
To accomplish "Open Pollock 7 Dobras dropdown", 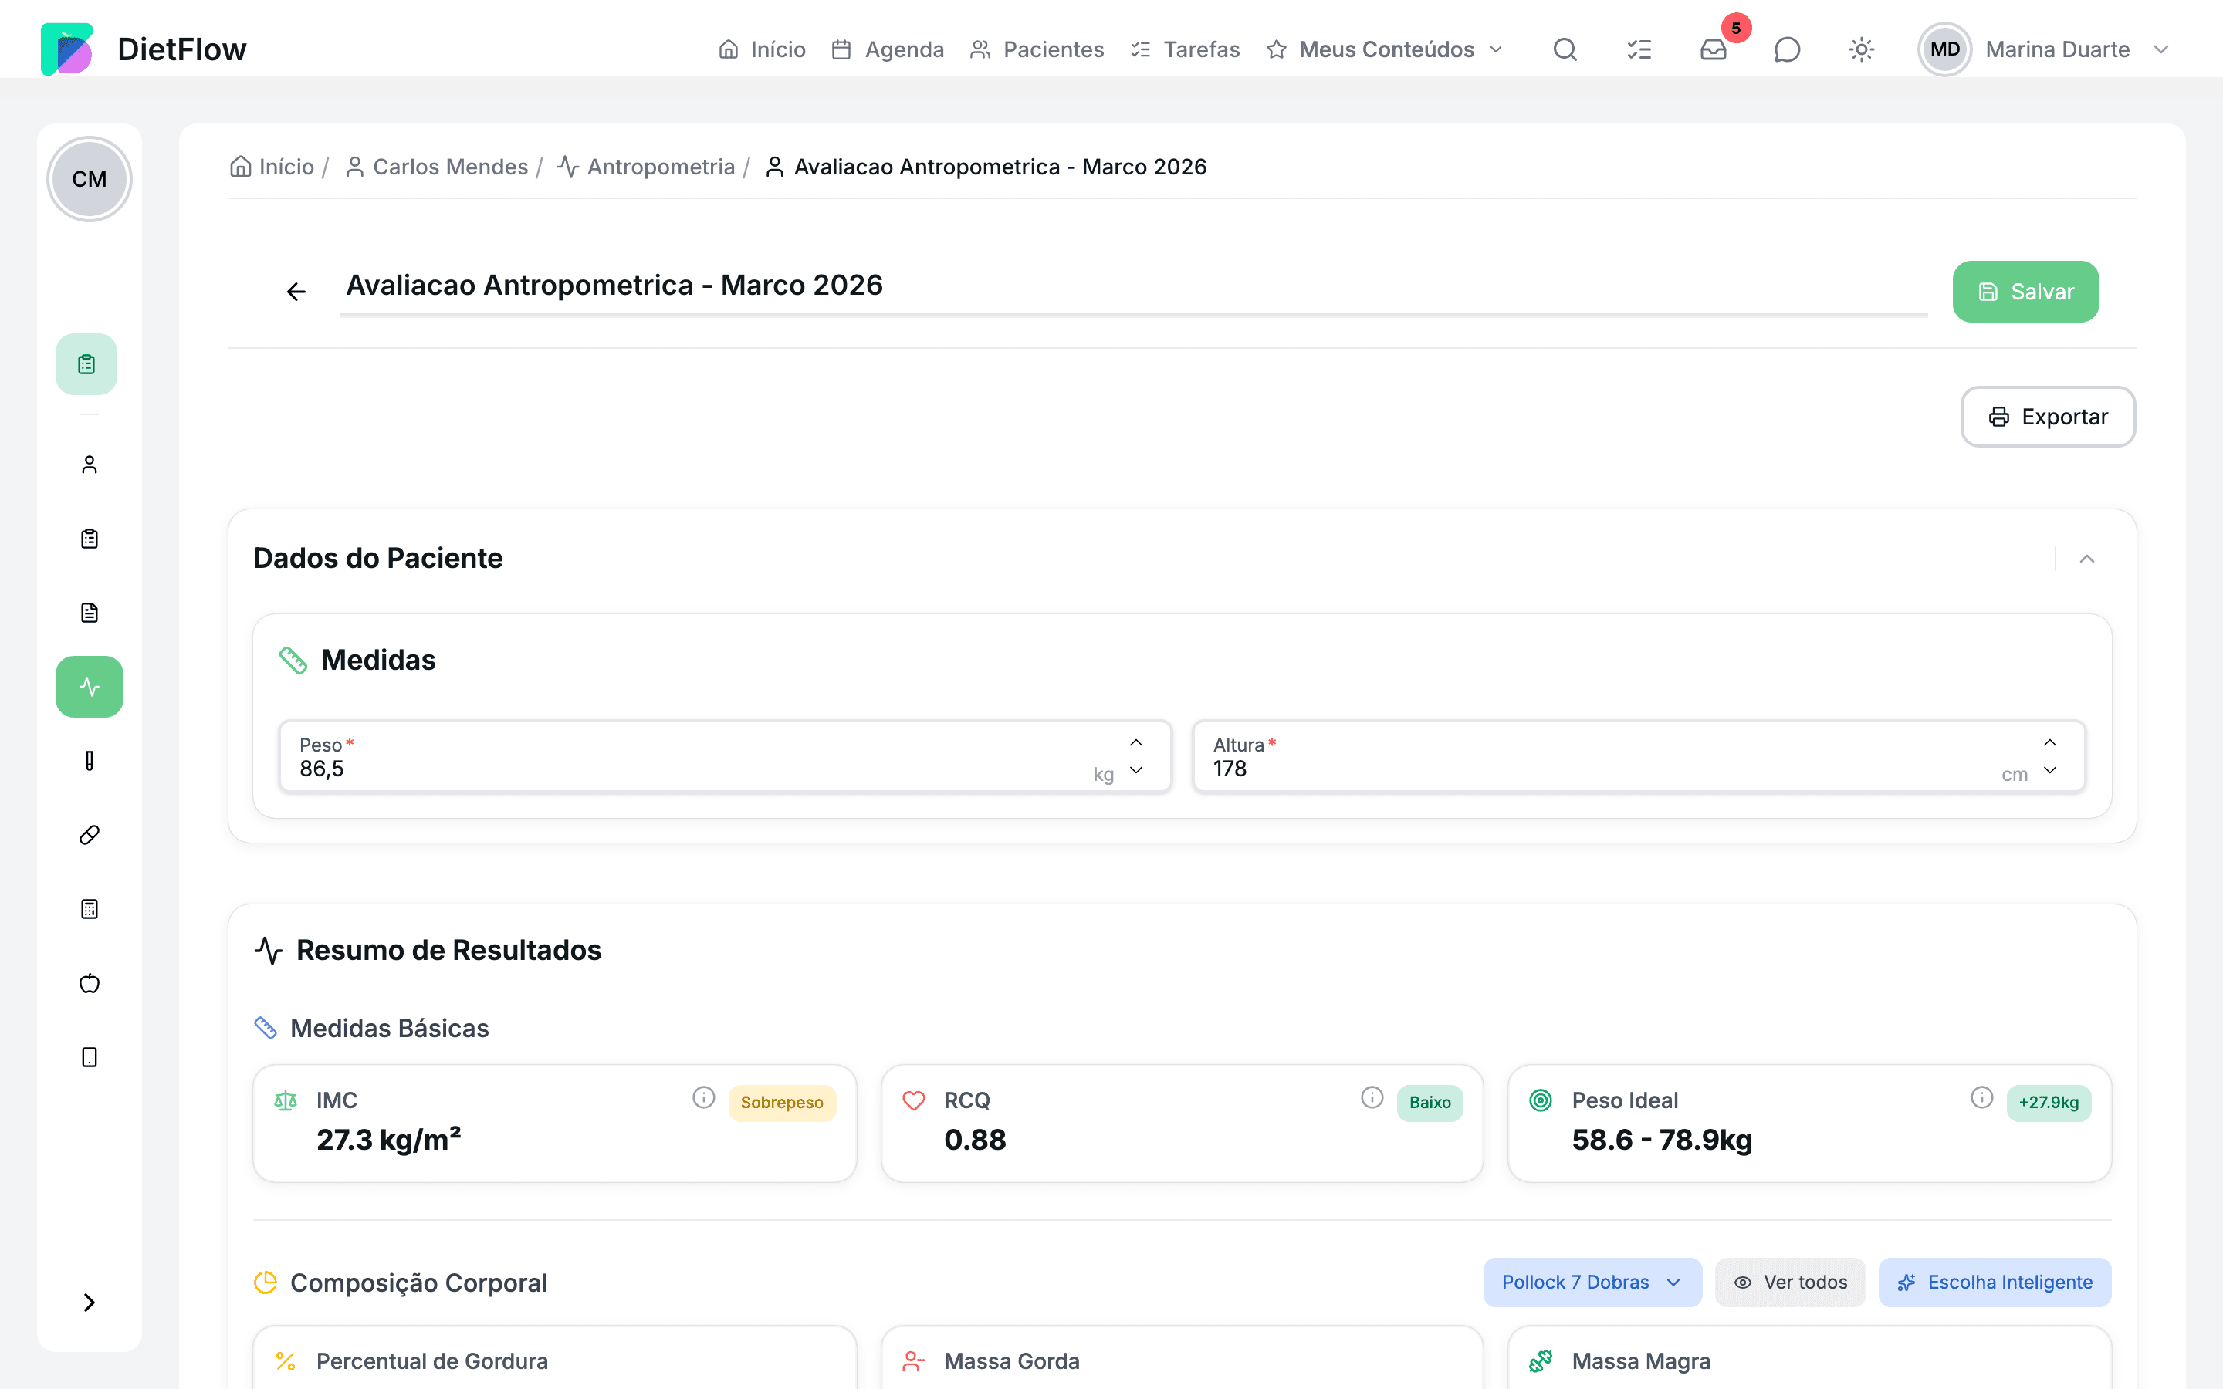I will 1592,1283.
